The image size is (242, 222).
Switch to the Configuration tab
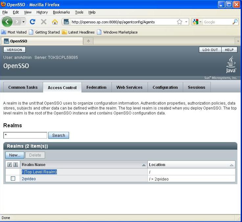tap(165, 87)
